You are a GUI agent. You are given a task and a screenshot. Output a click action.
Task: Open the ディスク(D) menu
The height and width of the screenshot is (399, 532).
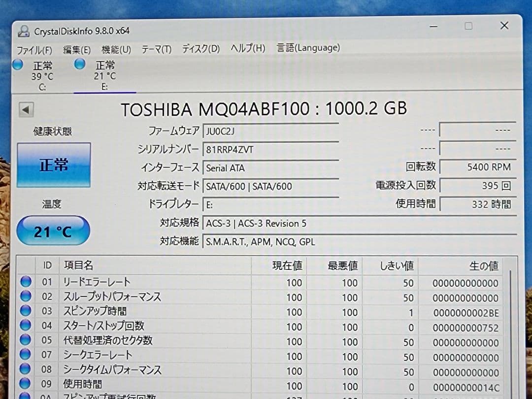201,48
